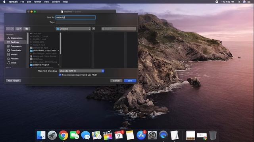Click the TextEdit icon in Dock
This screenshot has width=254, height=142.
click(174, 135)
